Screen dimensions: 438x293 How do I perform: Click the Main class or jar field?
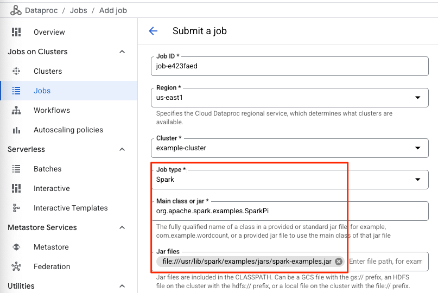click(289, 211)
